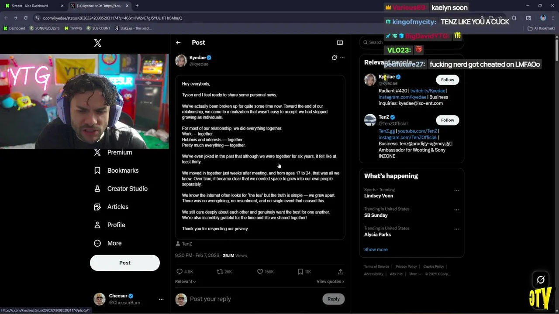The image size is (559, 314).
Task: Open the All Bookmarks folder
Action: [x=542, y=28]
